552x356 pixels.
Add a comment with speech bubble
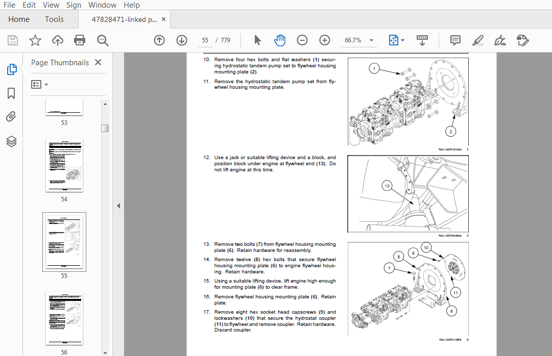[455, 40]
